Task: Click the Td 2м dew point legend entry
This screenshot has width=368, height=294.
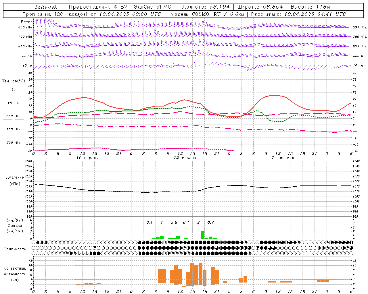Action: coord(14,103)
